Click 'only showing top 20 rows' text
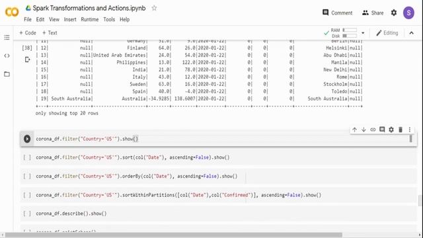 67,113
